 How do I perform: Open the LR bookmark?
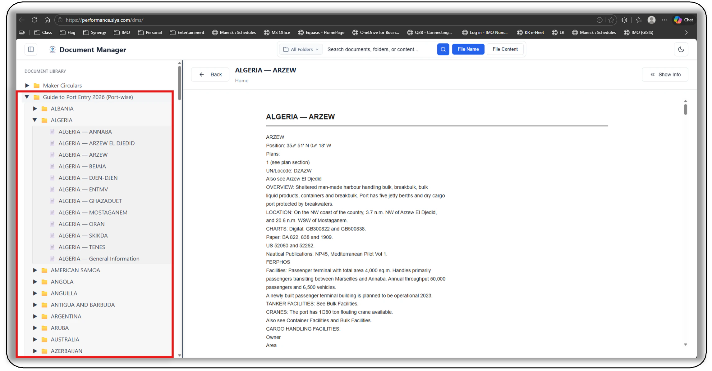pyautogui.click(x=558, y=33)
